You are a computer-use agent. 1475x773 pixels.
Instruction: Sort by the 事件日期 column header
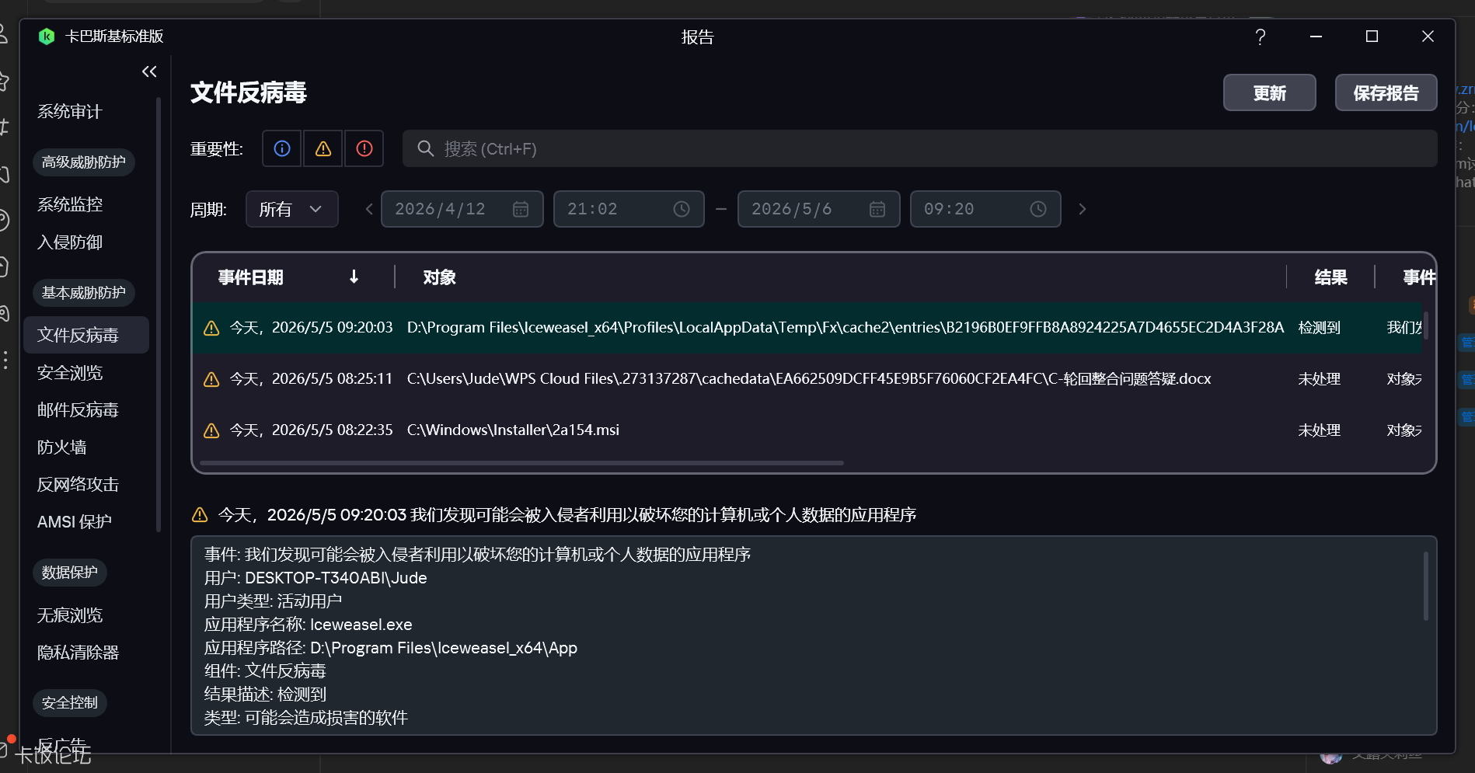pyautogui.click(x=250, y=277)
